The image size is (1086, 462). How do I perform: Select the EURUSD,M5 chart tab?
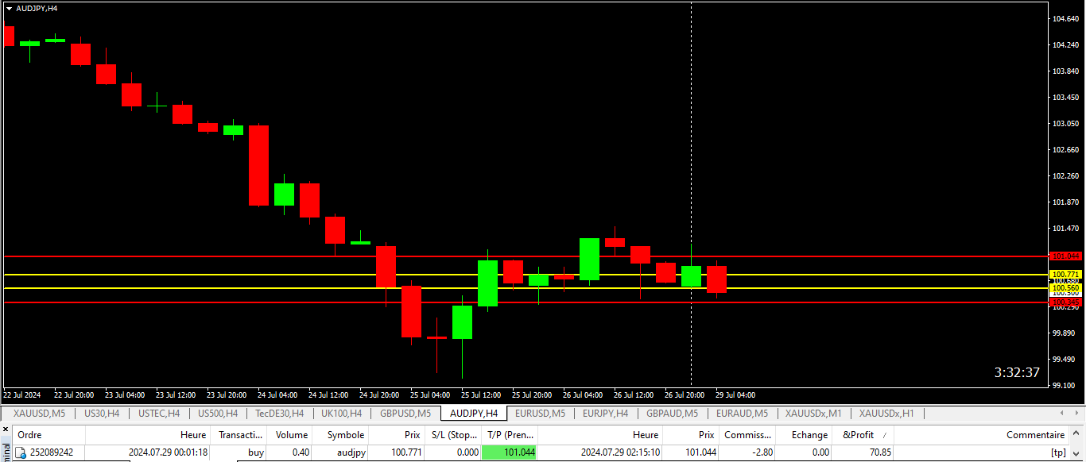[540, 414]
